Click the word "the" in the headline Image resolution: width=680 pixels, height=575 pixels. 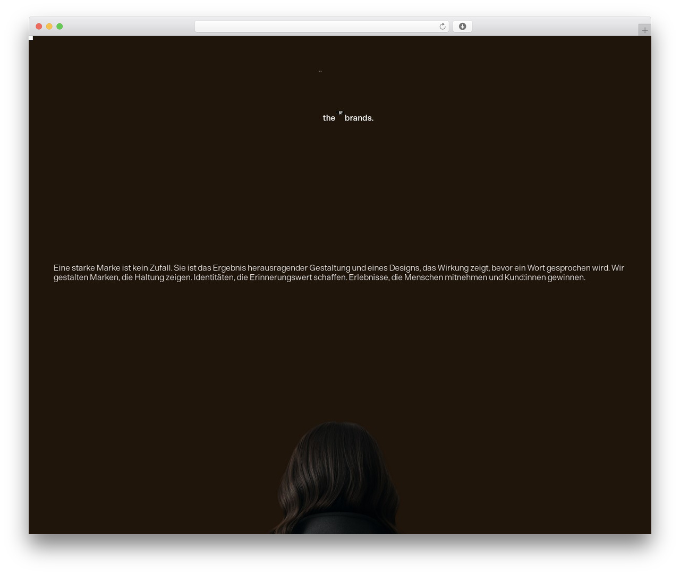[329, 118]
